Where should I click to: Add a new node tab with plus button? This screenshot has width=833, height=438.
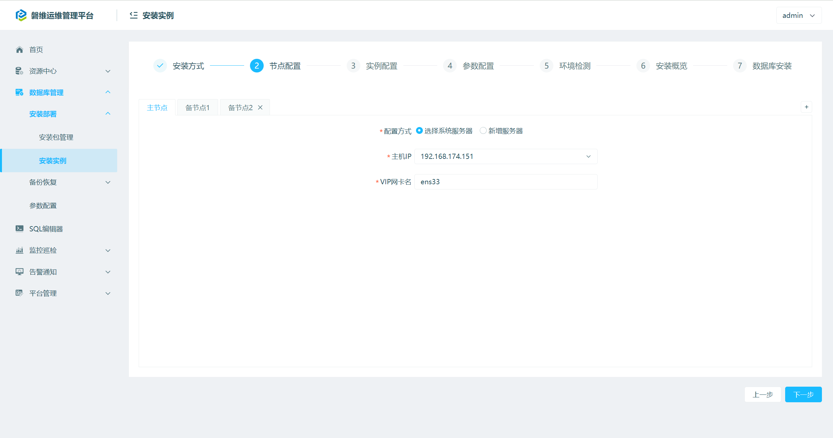click(806, 107)
